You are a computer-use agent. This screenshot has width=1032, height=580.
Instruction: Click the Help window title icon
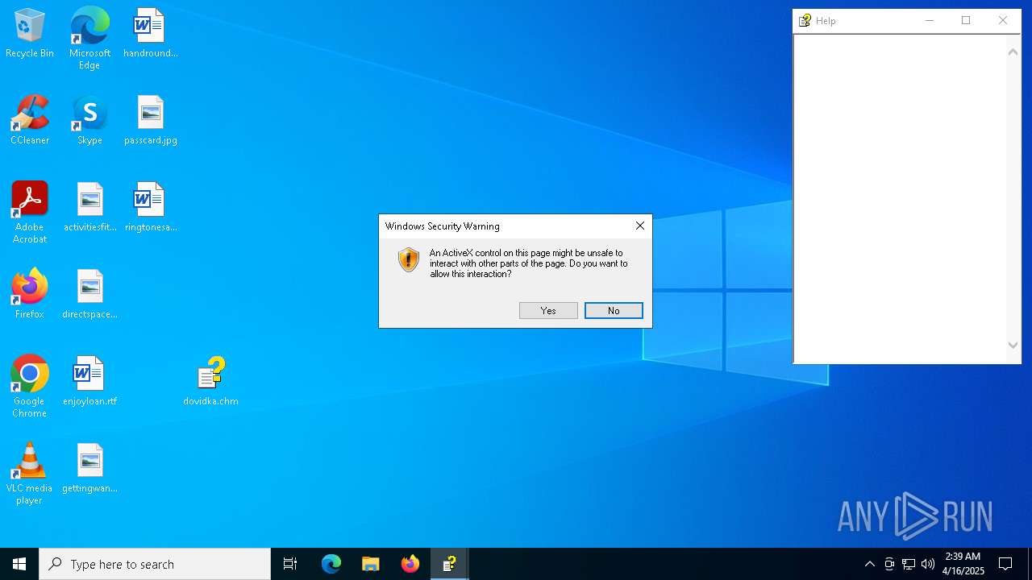click(x=805, y=21)
